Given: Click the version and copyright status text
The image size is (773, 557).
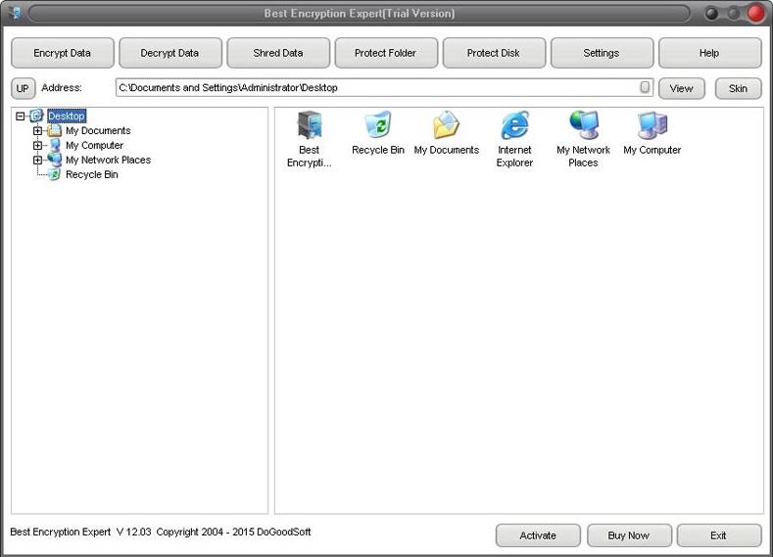Looking at the screenshot, I should pos(161,532).
